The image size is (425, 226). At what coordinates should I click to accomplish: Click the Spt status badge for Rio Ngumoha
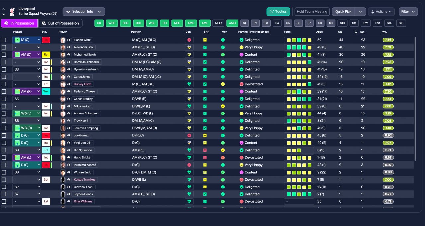click(46, 150)
